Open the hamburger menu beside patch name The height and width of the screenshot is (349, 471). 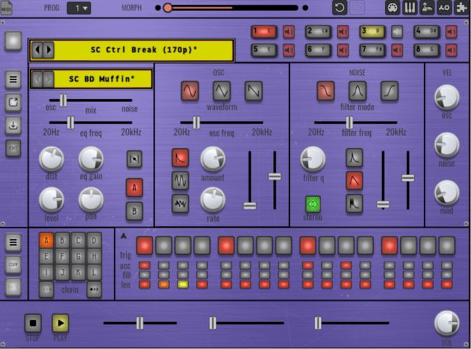[13, 80]
